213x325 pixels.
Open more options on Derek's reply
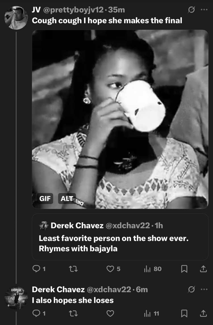pyautogui.click(x=204, y=289)
